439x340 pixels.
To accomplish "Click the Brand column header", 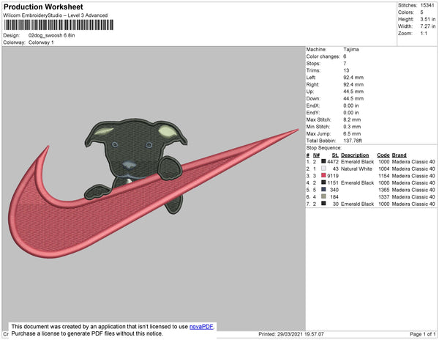I will click(399, 155).
